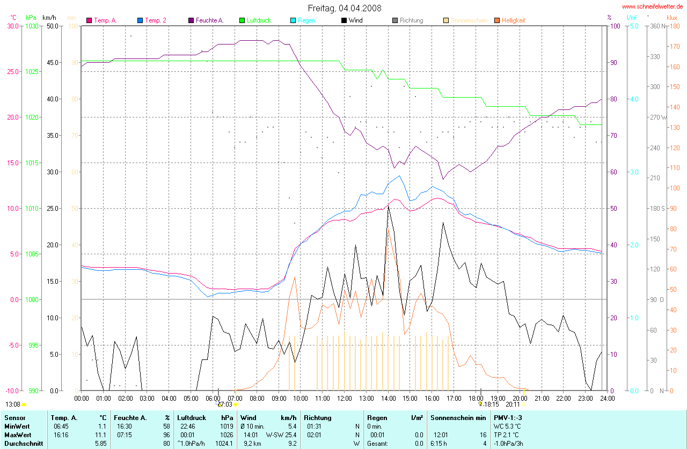
Task: Click the klux axis unit label
Action: coord(671,18)
